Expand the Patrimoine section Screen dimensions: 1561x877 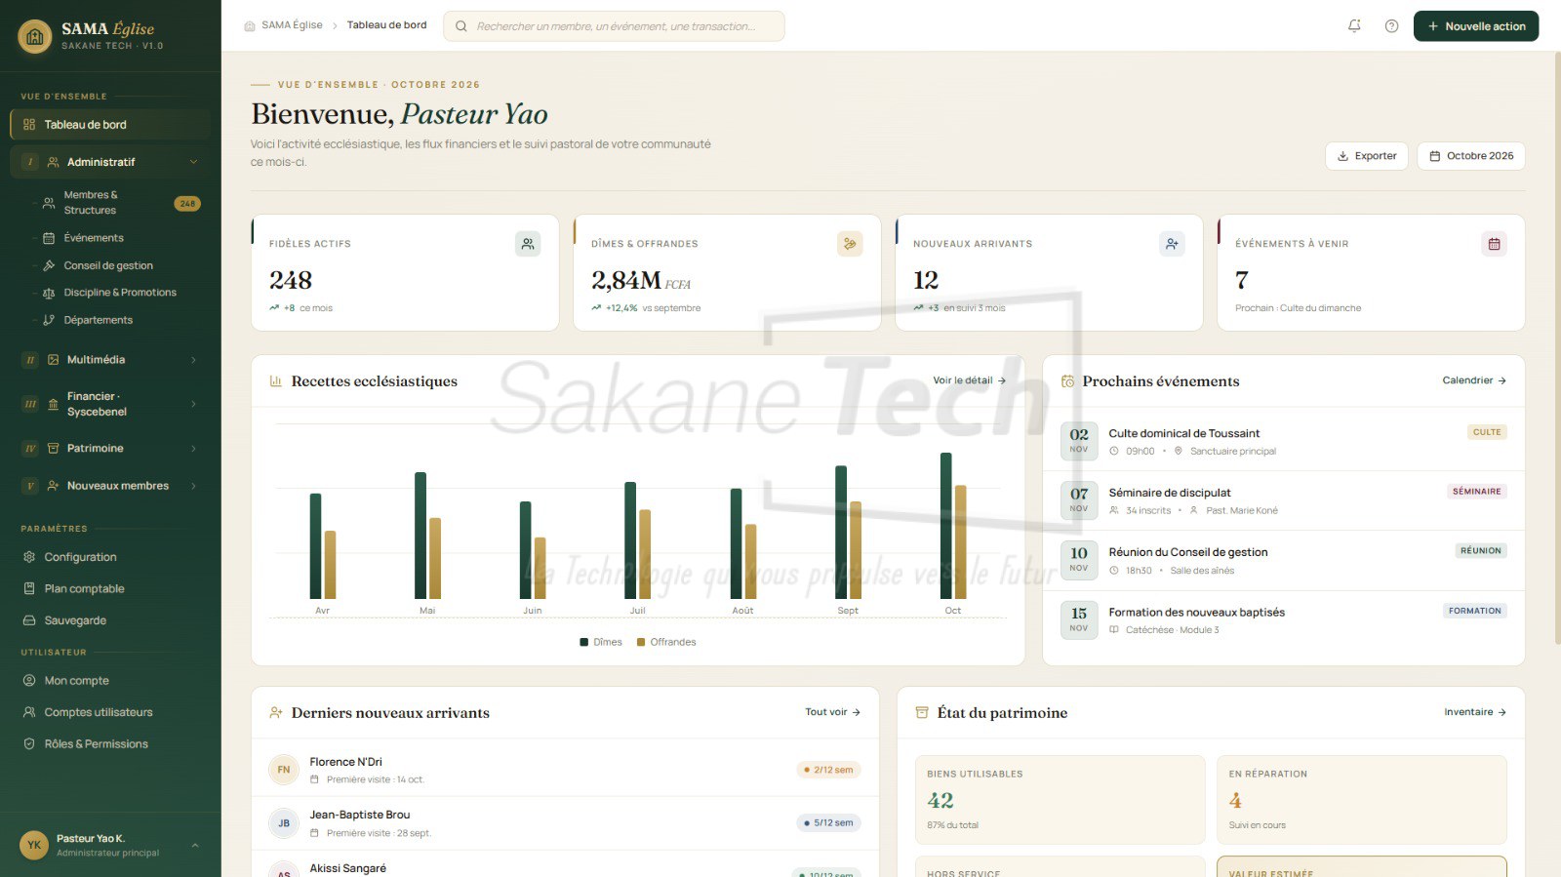[193, 449]
